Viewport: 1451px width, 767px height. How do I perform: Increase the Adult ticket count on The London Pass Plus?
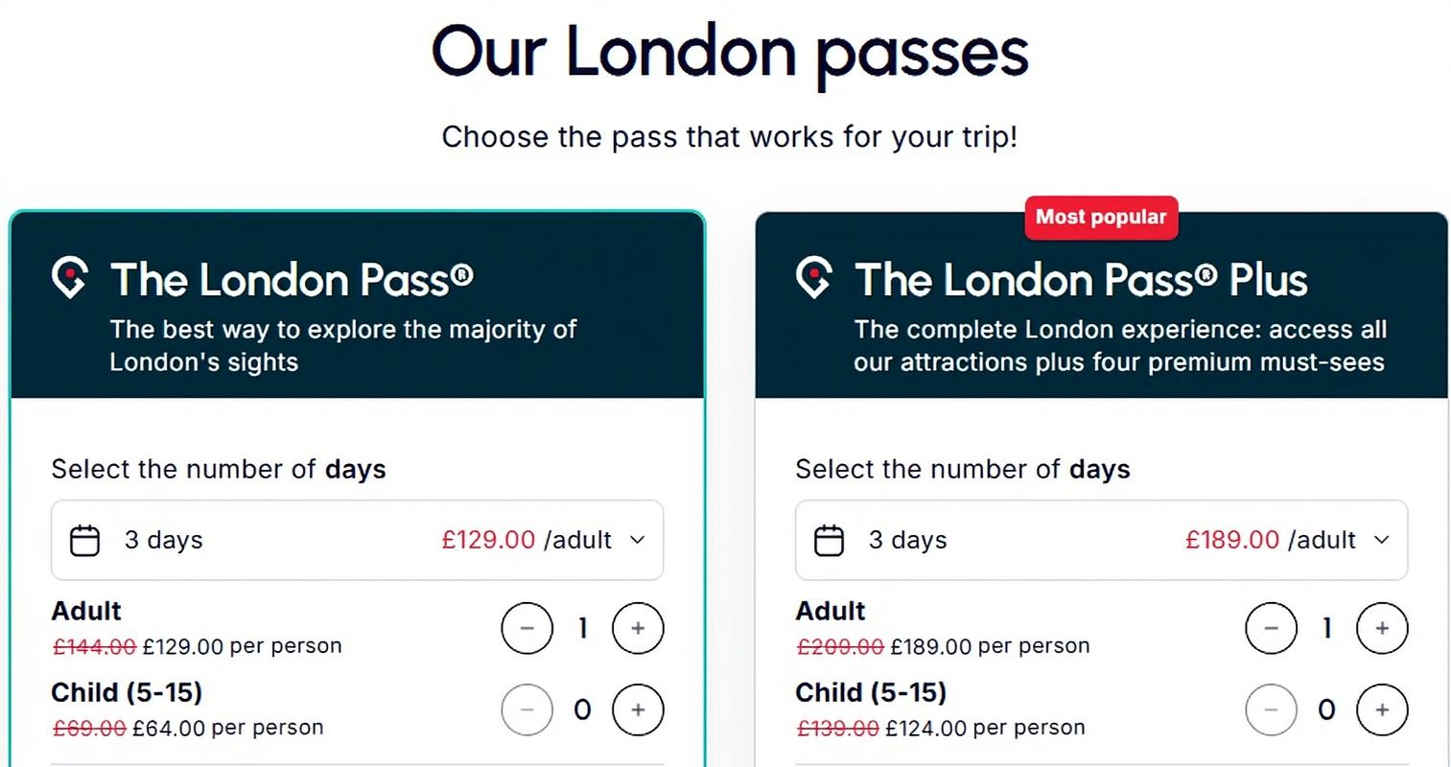(x=1382, y=628)
